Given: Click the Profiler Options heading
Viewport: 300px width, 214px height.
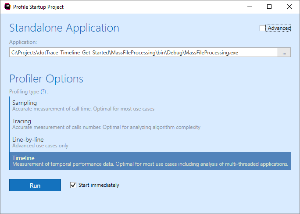Looking at the screenshot, I should 46,79.
